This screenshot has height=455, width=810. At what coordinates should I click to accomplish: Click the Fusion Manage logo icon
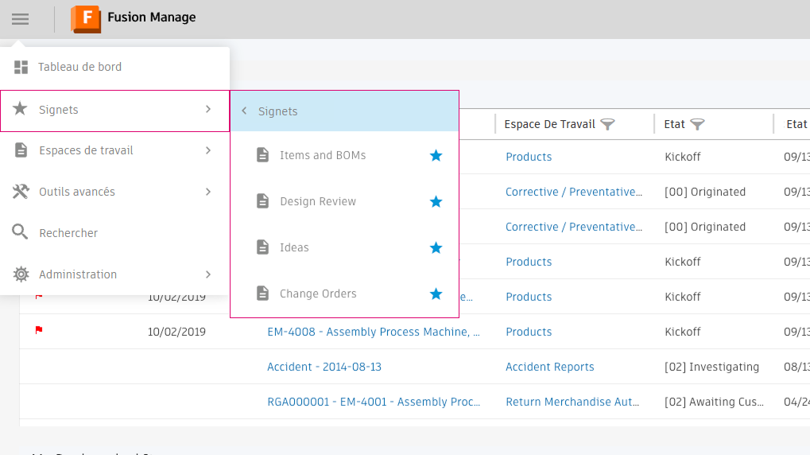pos(86,18)
